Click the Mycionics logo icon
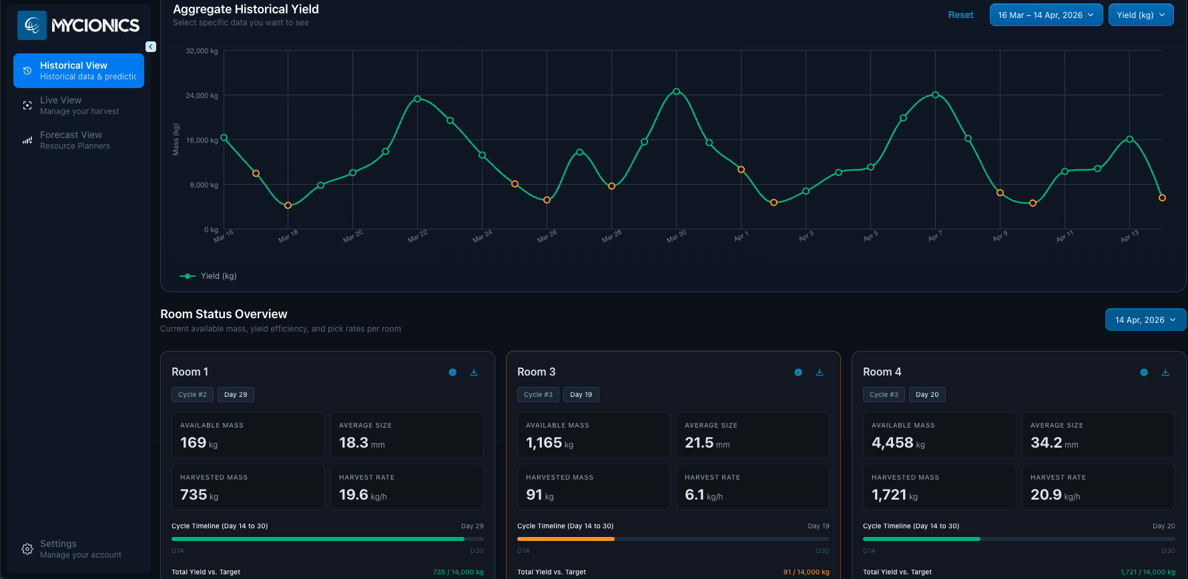This screenshot has height=579, width=1188. (32, 25)
